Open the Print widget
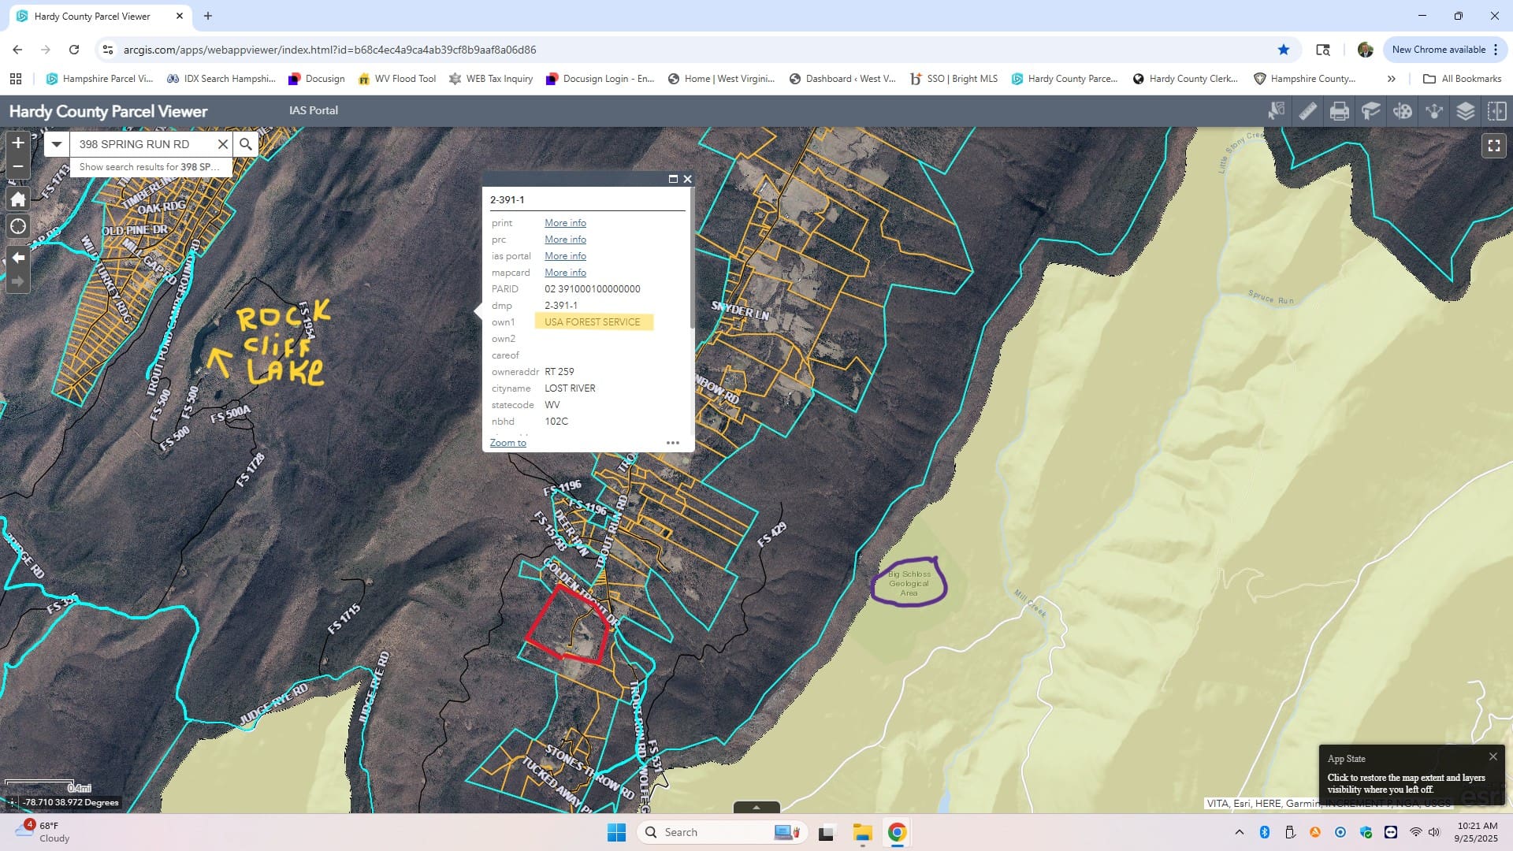1513x851 pixels. [x=1339, y=111]
